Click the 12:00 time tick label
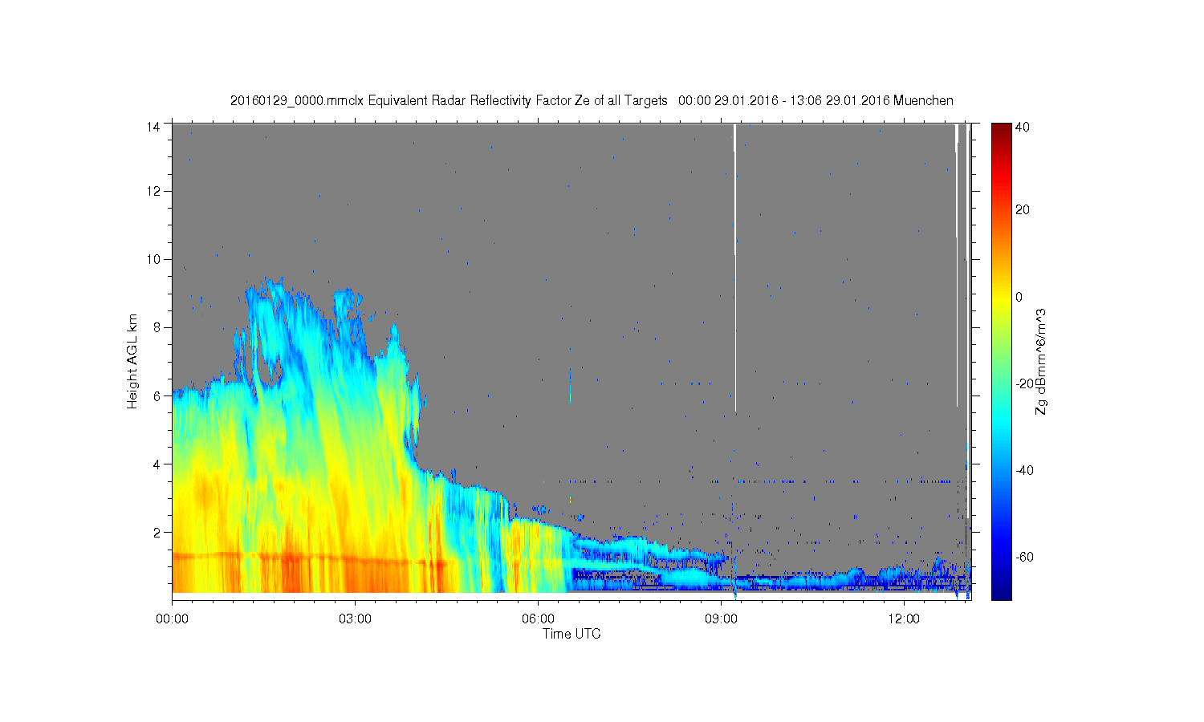 pyautogui.click(x=904, y=619)
